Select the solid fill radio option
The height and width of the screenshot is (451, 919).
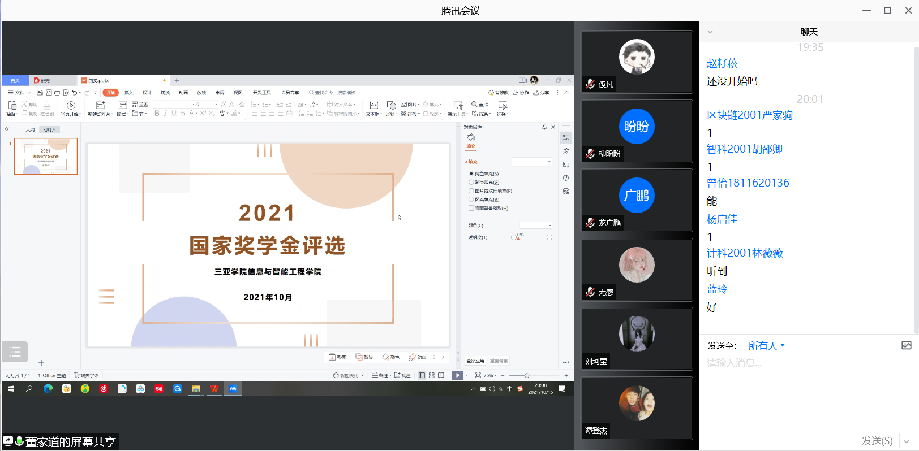click(471, 174)
